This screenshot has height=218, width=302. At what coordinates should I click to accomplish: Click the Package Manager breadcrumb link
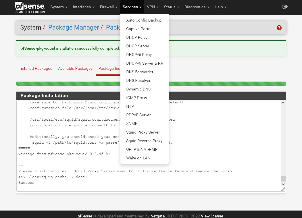tap(73, 27)
